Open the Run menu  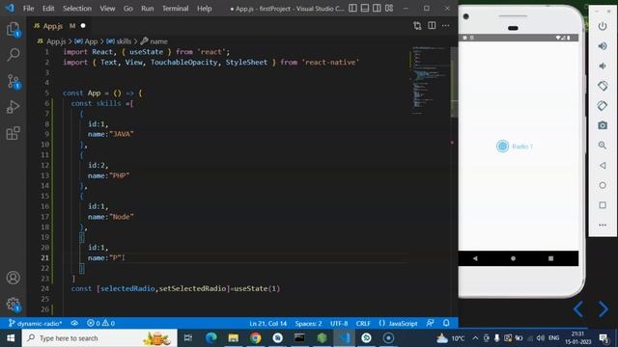tap(148, 9)
